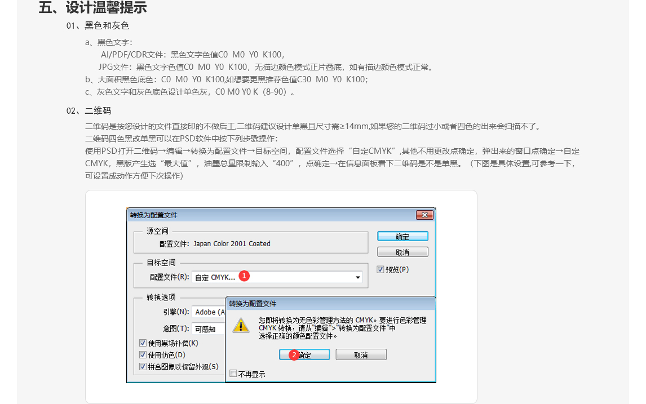Toggle 拼合图像以保留外观(S)
Image resolution: width=646 pixels, height=404 pixels.
(141, 366)
